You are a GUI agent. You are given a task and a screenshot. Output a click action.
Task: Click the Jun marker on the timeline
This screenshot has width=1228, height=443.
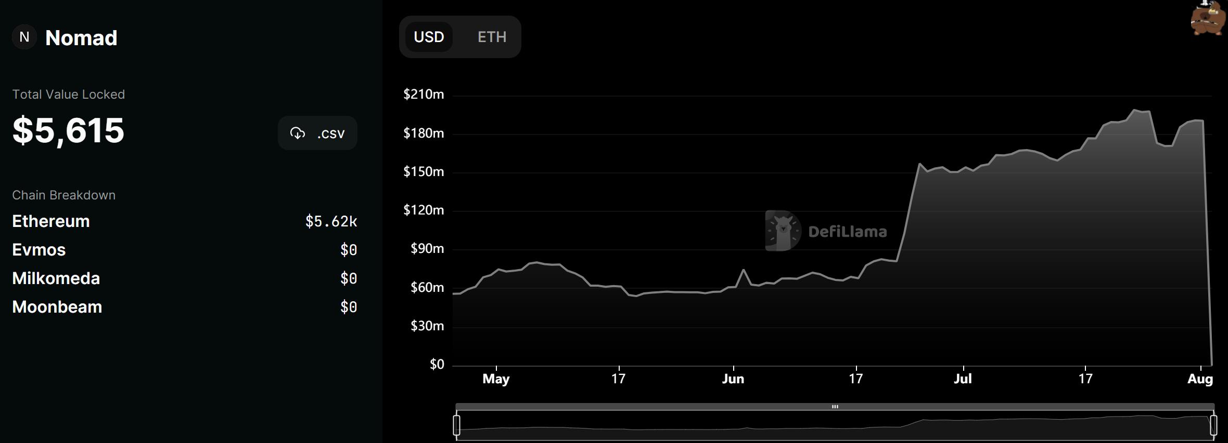click(733, 379)
